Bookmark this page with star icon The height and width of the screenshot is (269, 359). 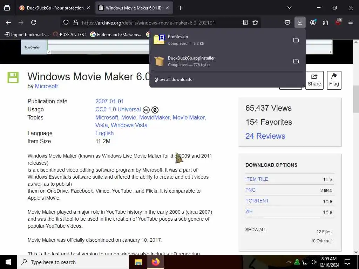[x=255, y=22]
